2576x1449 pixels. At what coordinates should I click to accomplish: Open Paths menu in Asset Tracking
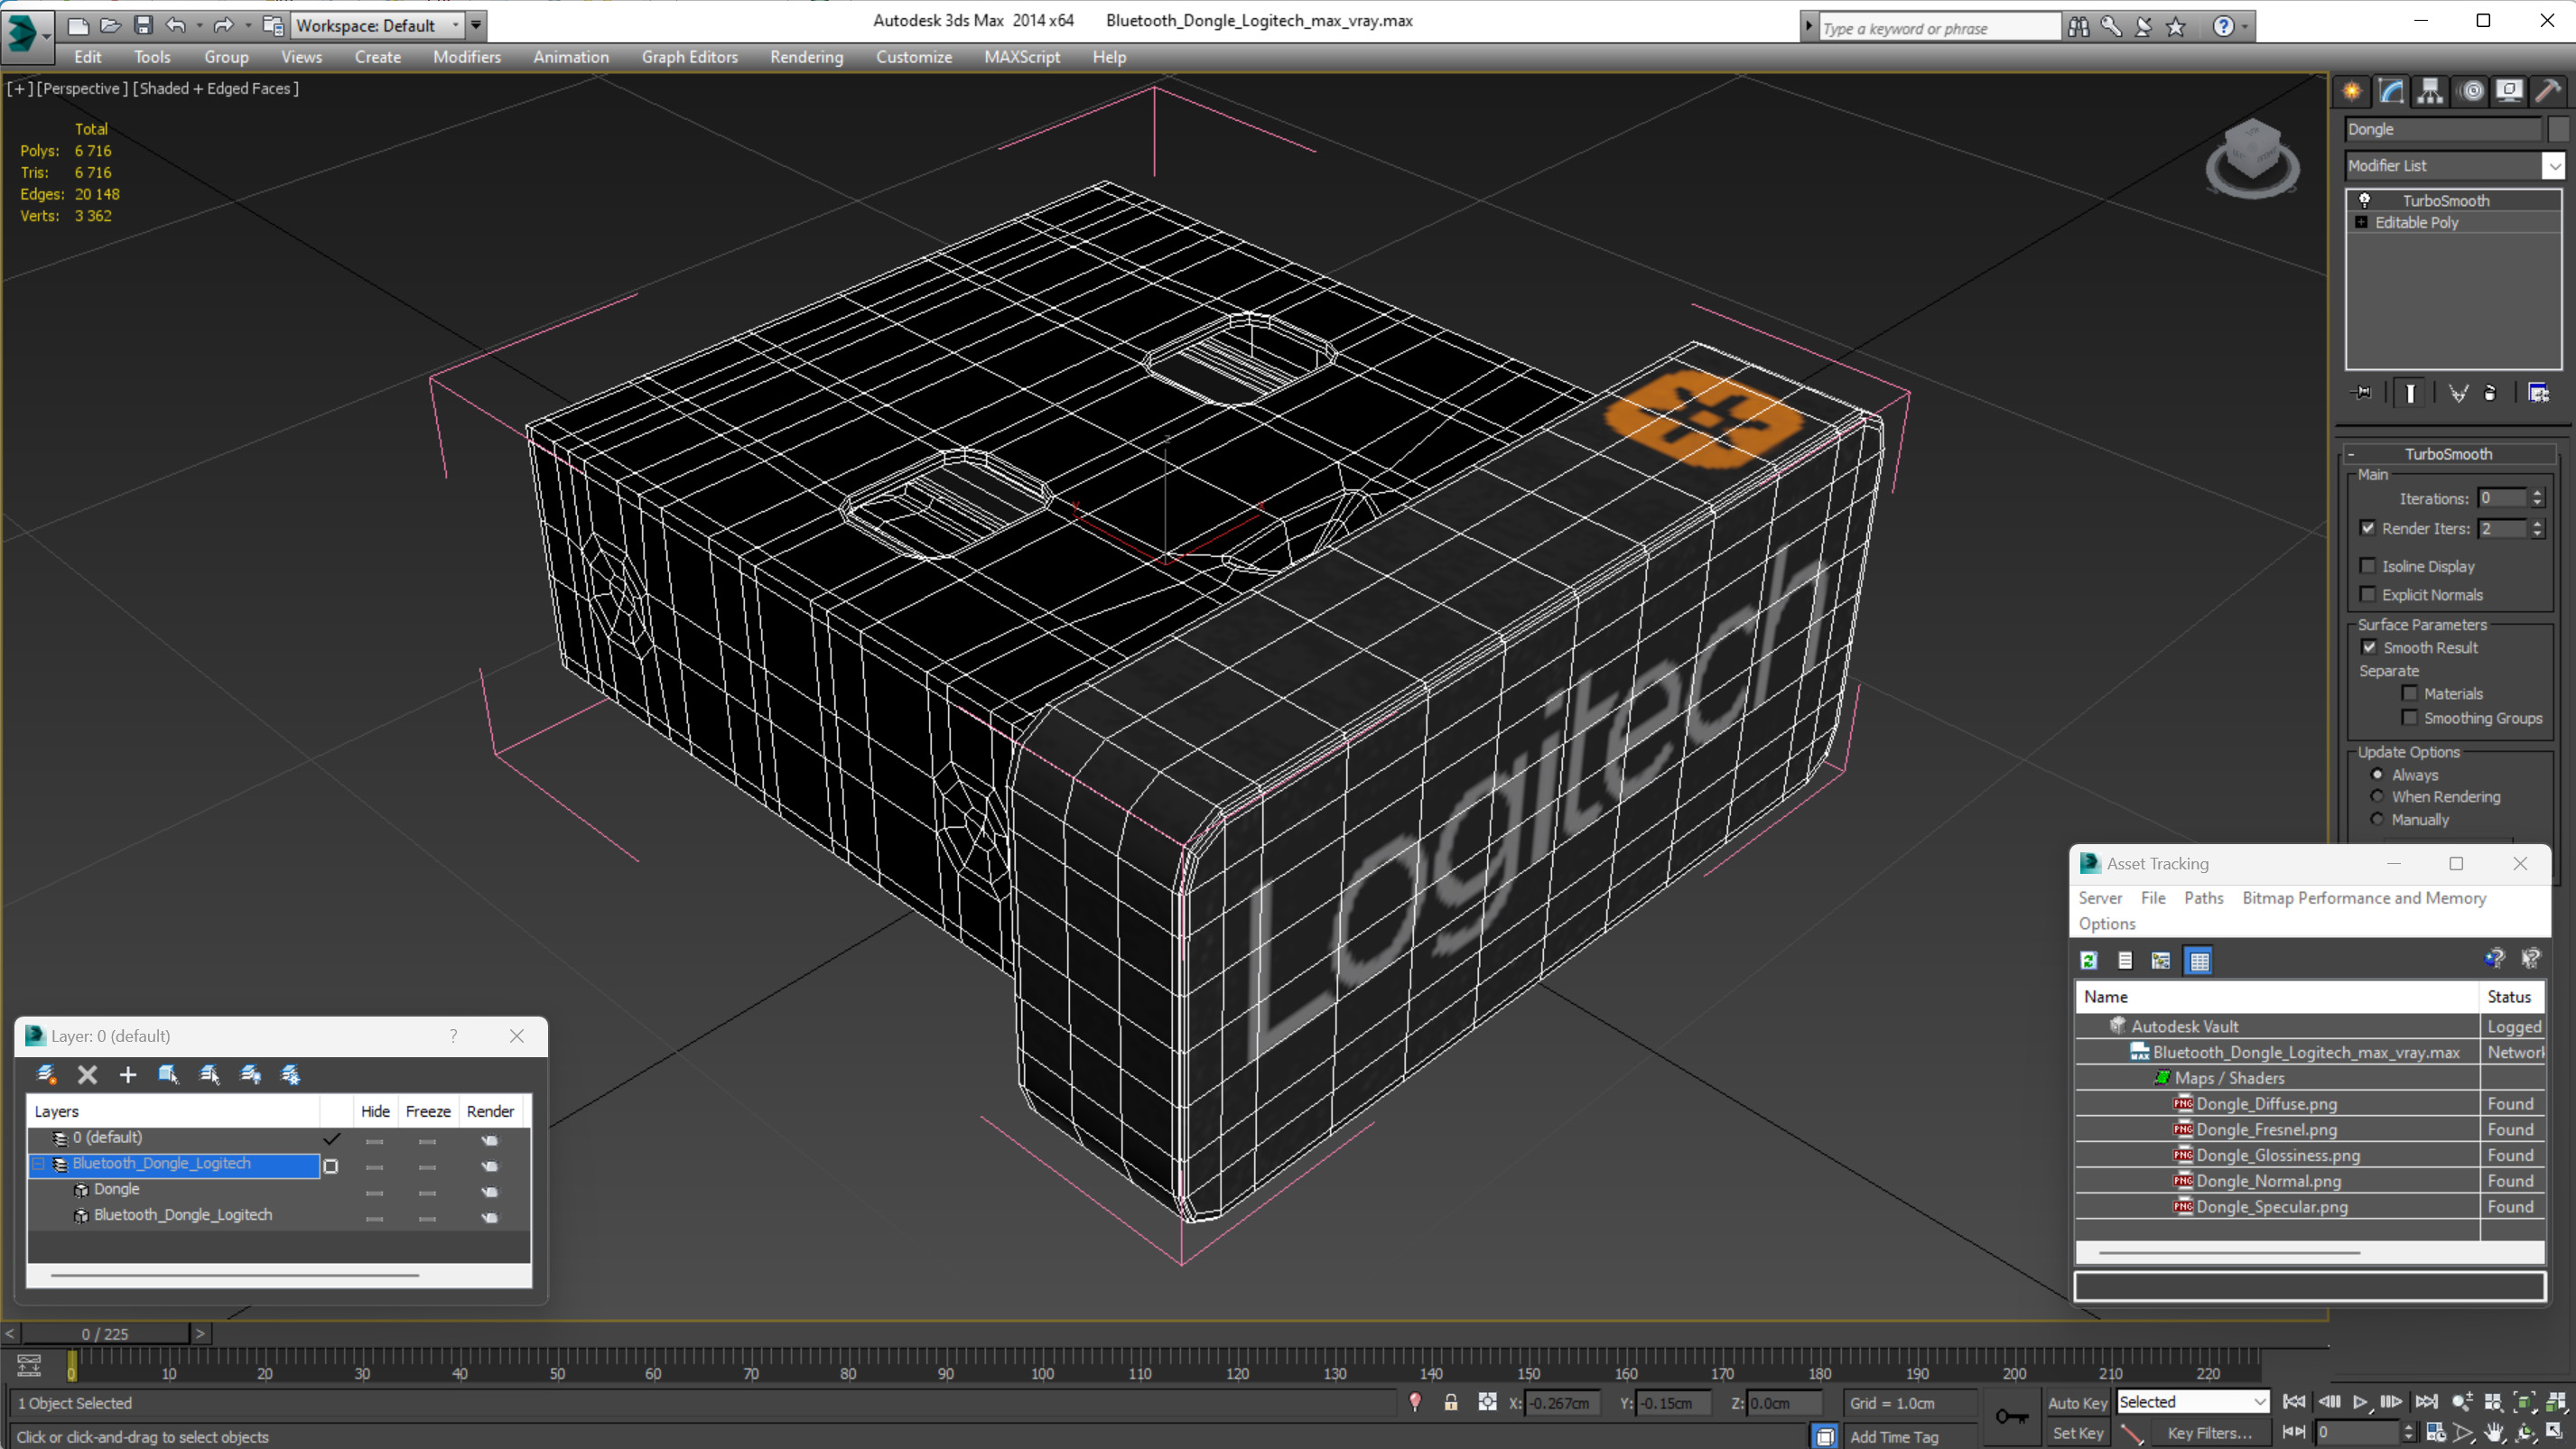(2203, 898)
